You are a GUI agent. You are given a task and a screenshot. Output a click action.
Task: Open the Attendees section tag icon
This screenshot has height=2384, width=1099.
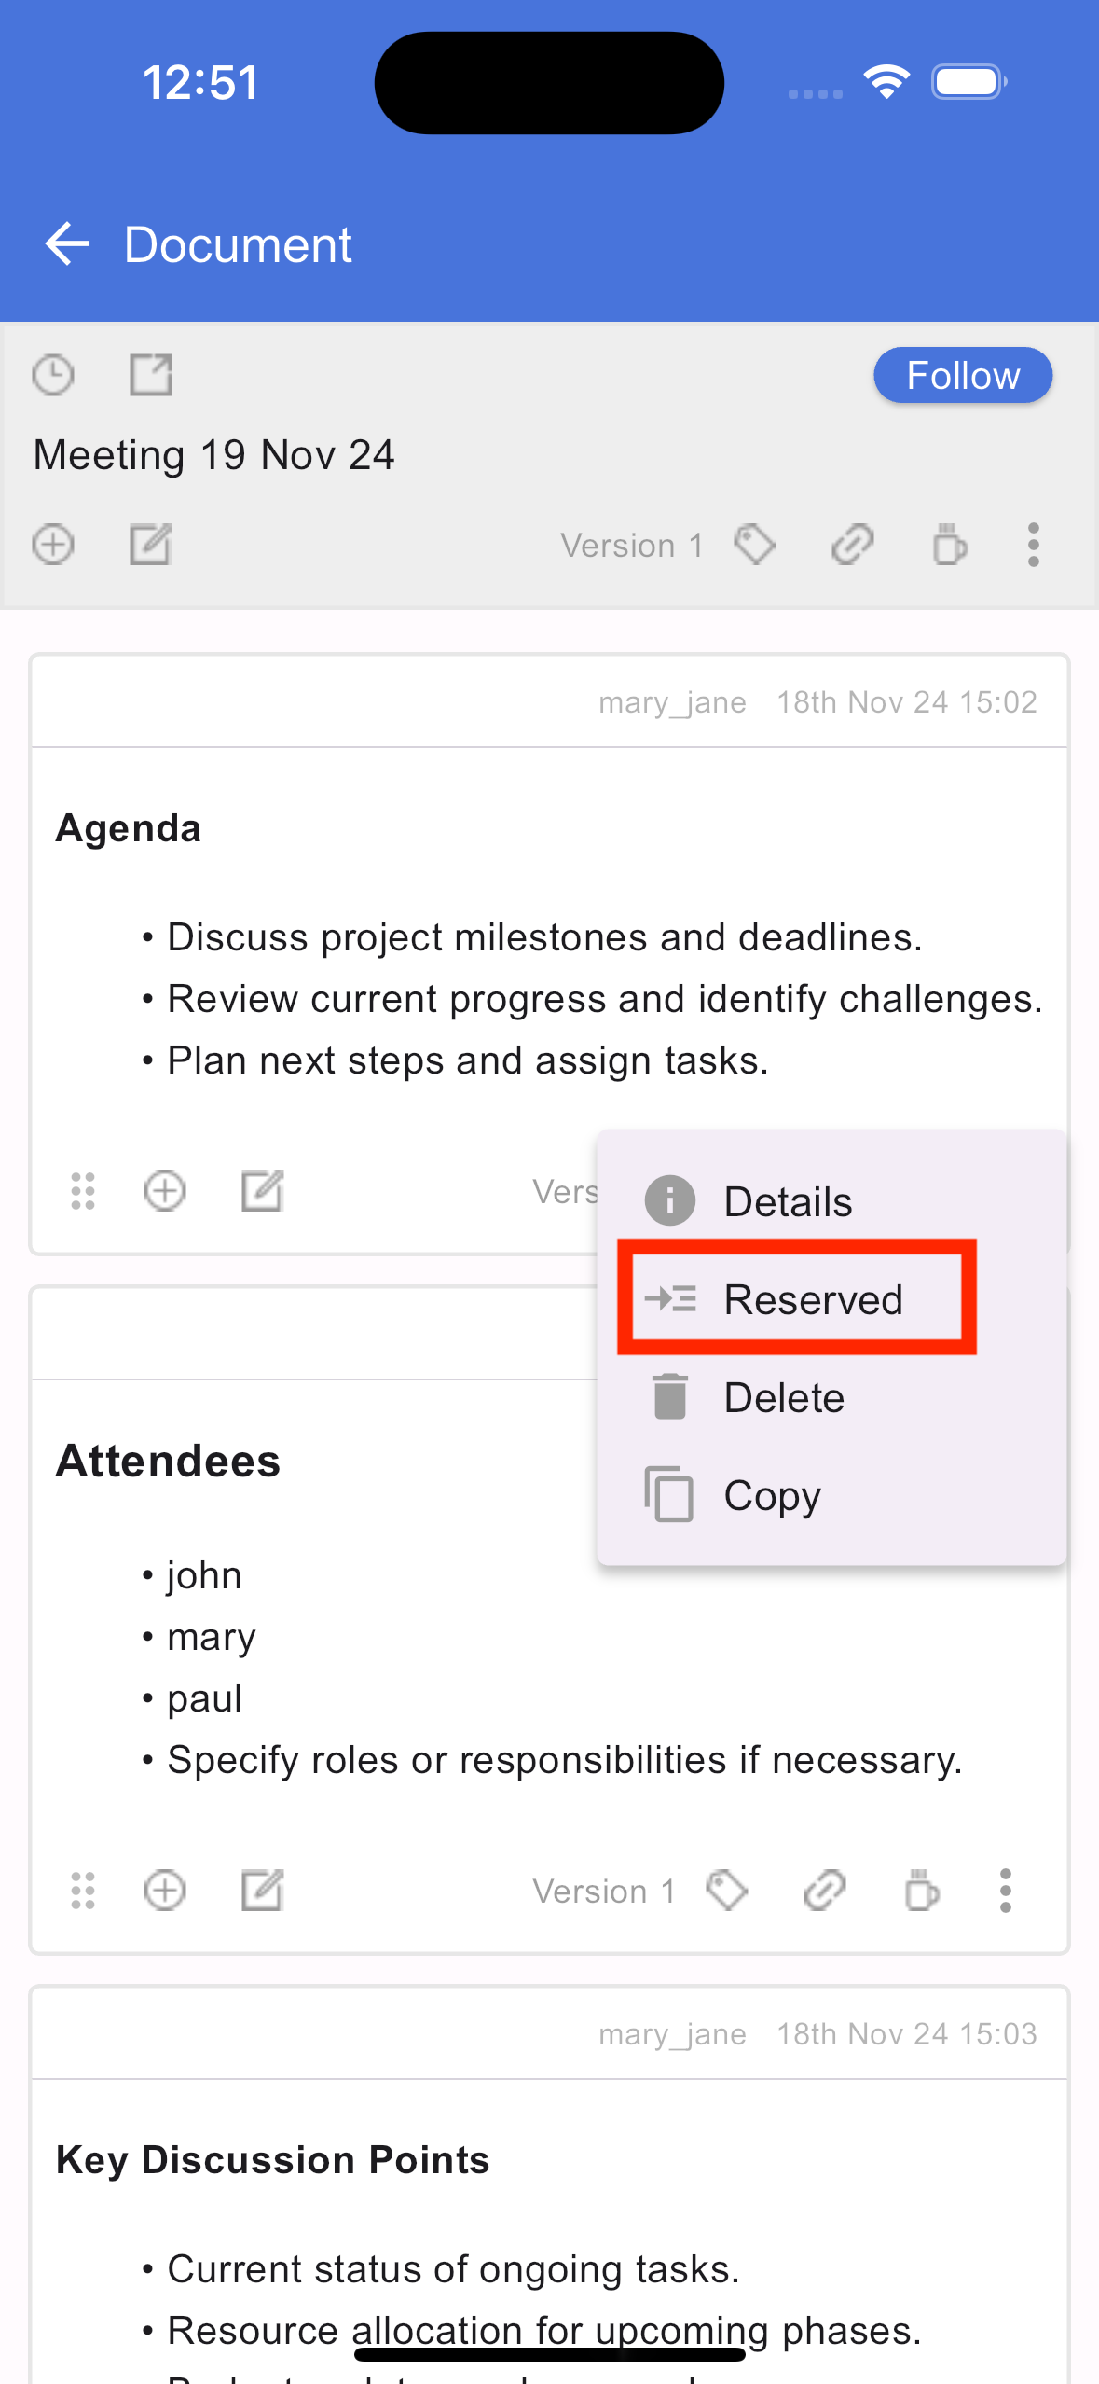[x=727, y=1891]
